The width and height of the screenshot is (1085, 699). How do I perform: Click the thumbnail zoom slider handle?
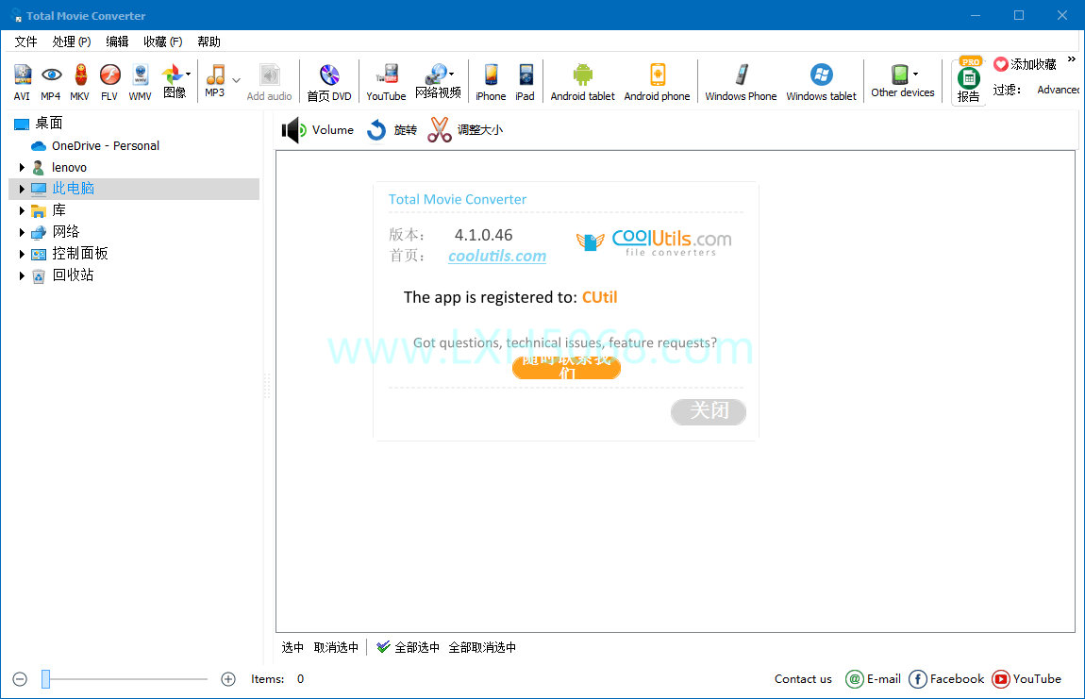(x=45, y=679)
